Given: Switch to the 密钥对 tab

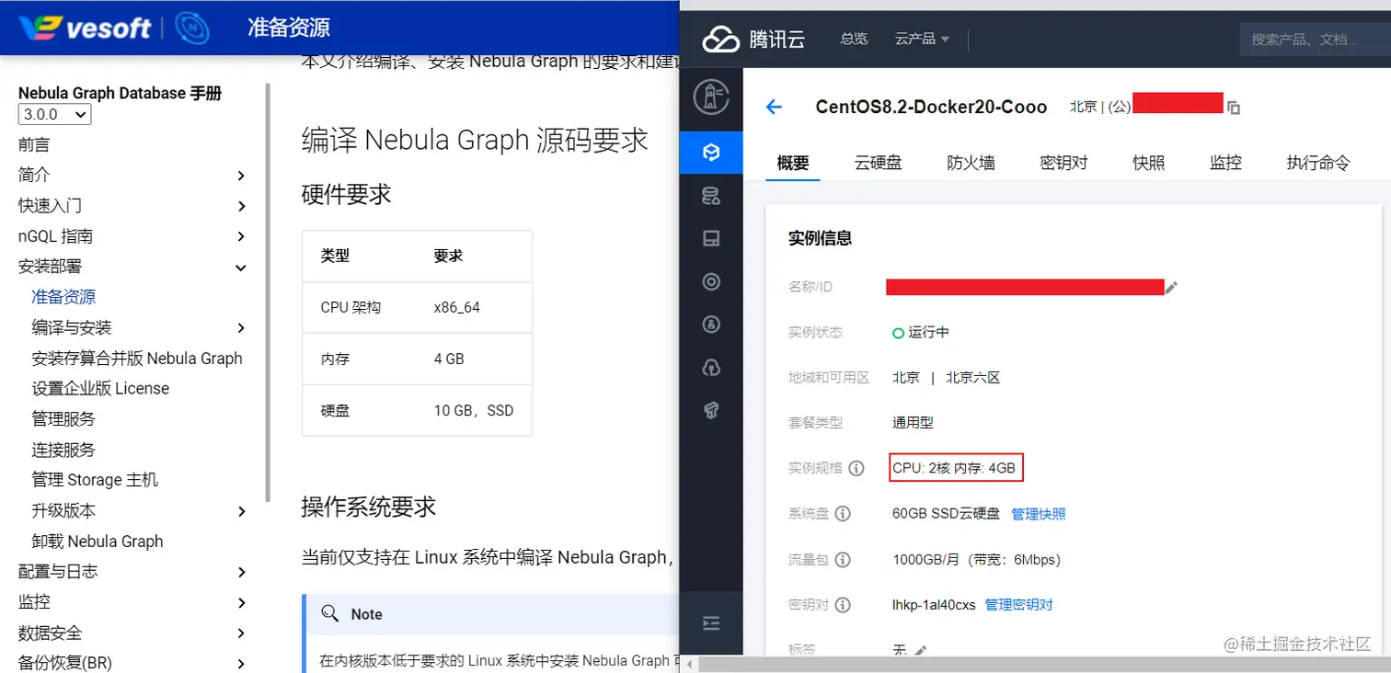Looking at the screenshot, I should point(1064,163).
